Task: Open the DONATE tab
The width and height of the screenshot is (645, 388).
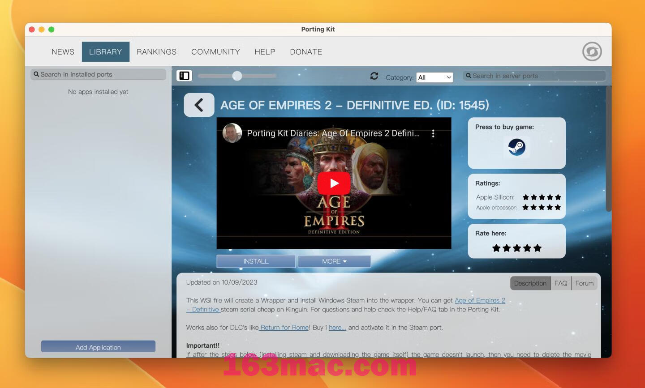Action: pyautogui.click(x=306, y=52)
